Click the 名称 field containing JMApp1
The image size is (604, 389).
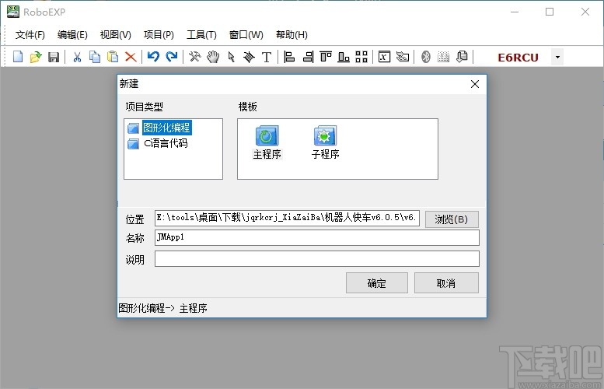tap(317, 237)
